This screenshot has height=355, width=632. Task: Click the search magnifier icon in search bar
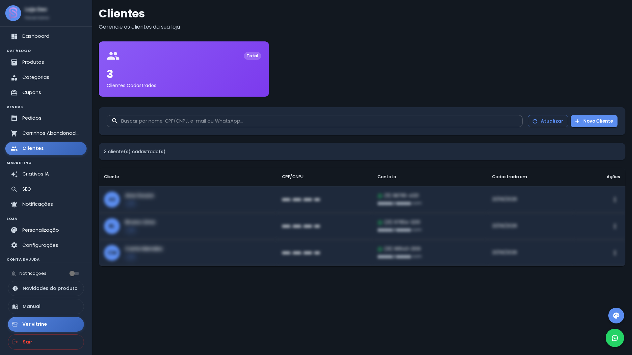115,121
